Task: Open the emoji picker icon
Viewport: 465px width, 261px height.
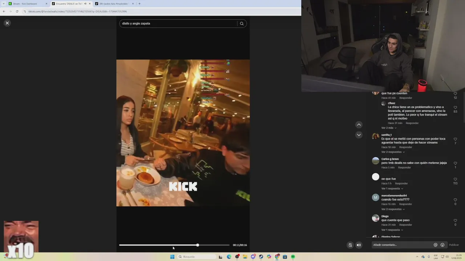Action: coord(442,245)
